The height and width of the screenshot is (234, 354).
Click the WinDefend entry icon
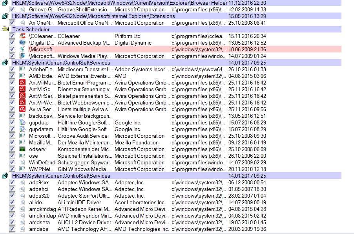(22, 162)
